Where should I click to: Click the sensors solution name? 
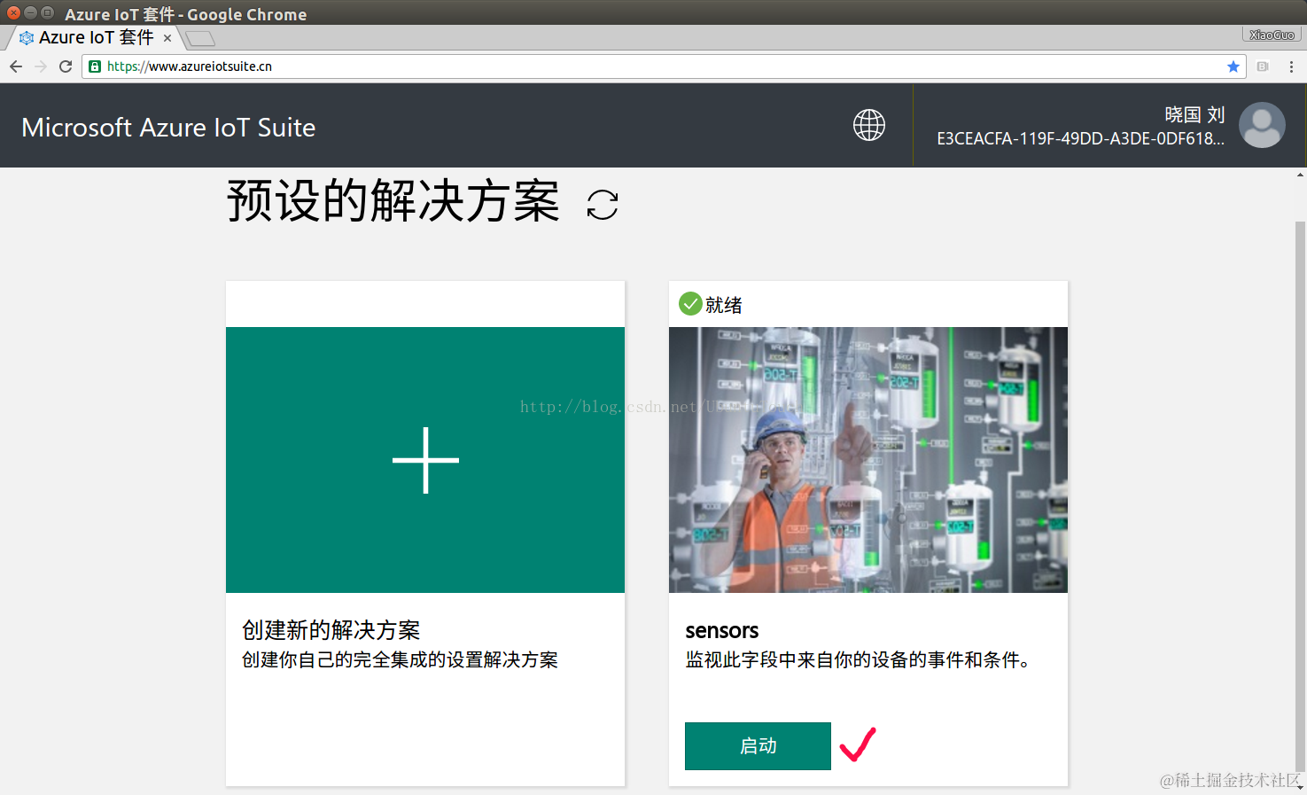click(x=722, y=631)
